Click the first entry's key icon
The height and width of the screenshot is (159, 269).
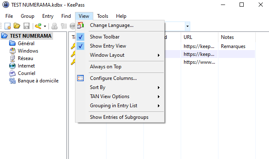tap(73, 46)
